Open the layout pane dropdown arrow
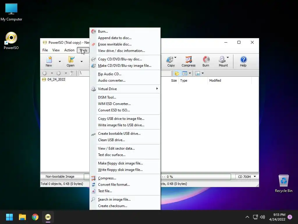Screen dimensions: 298x224 203,73
